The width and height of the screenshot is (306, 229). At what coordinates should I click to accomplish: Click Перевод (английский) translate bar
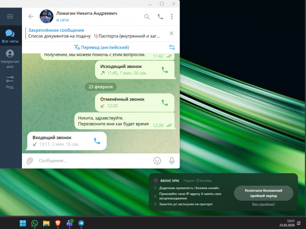pos(102,47)
